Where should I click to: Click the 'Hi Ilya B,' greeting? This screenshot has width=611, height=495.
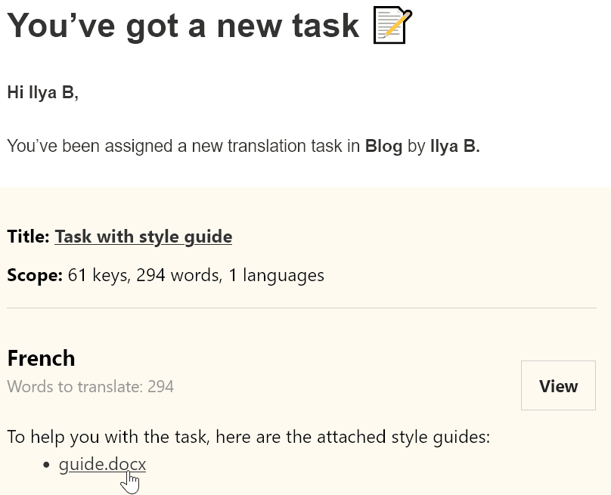point(42,93)
